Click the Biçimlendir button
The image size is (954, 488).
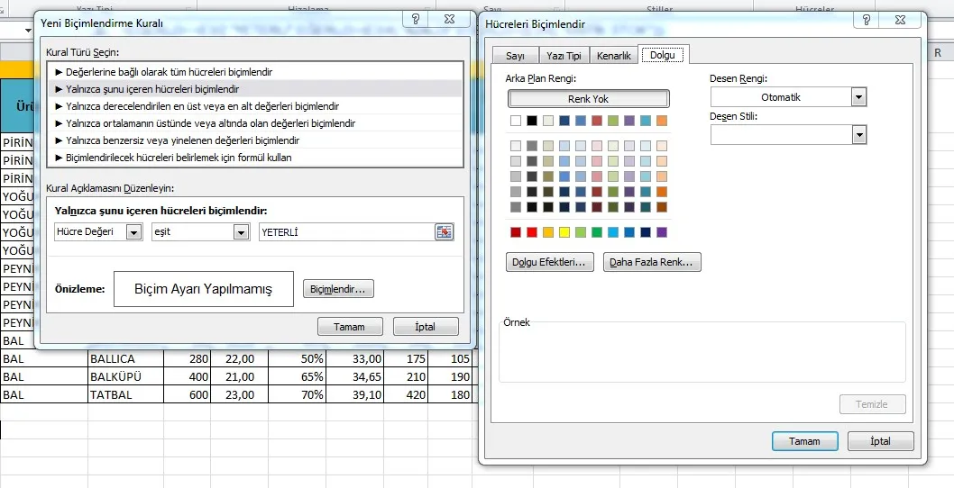(x=338, y=289)
